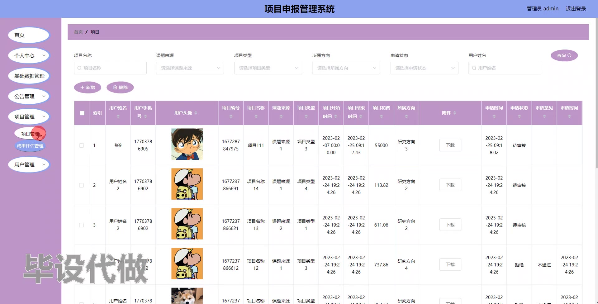
Task: Open the 所属方向 dropdown filter
Action: (346, 68)
